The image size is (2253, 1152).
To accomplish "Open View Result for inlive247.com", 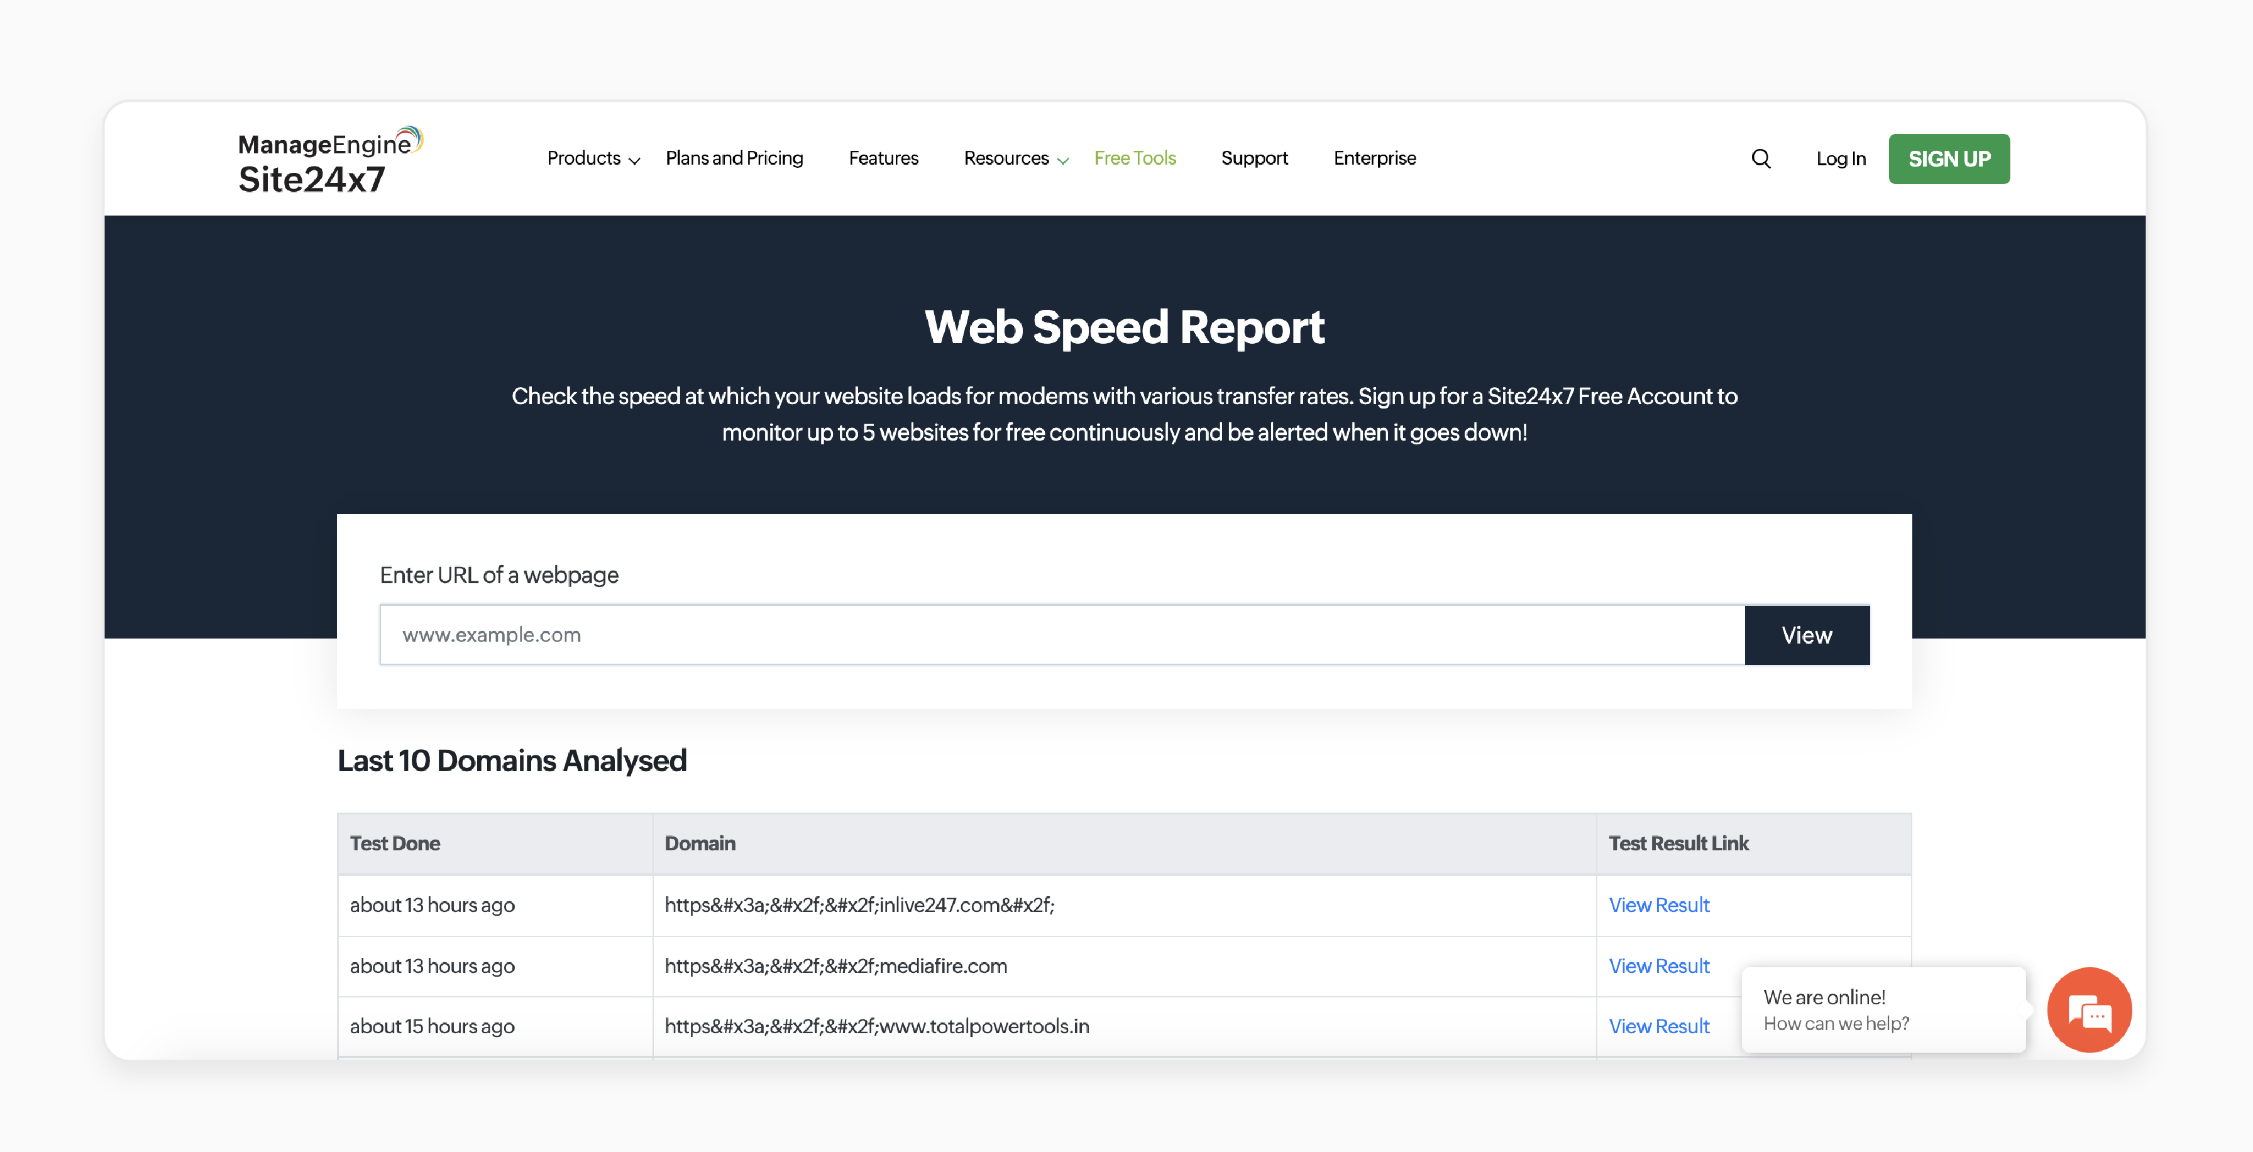I will pyautogui.click(x=1658, y=906).
